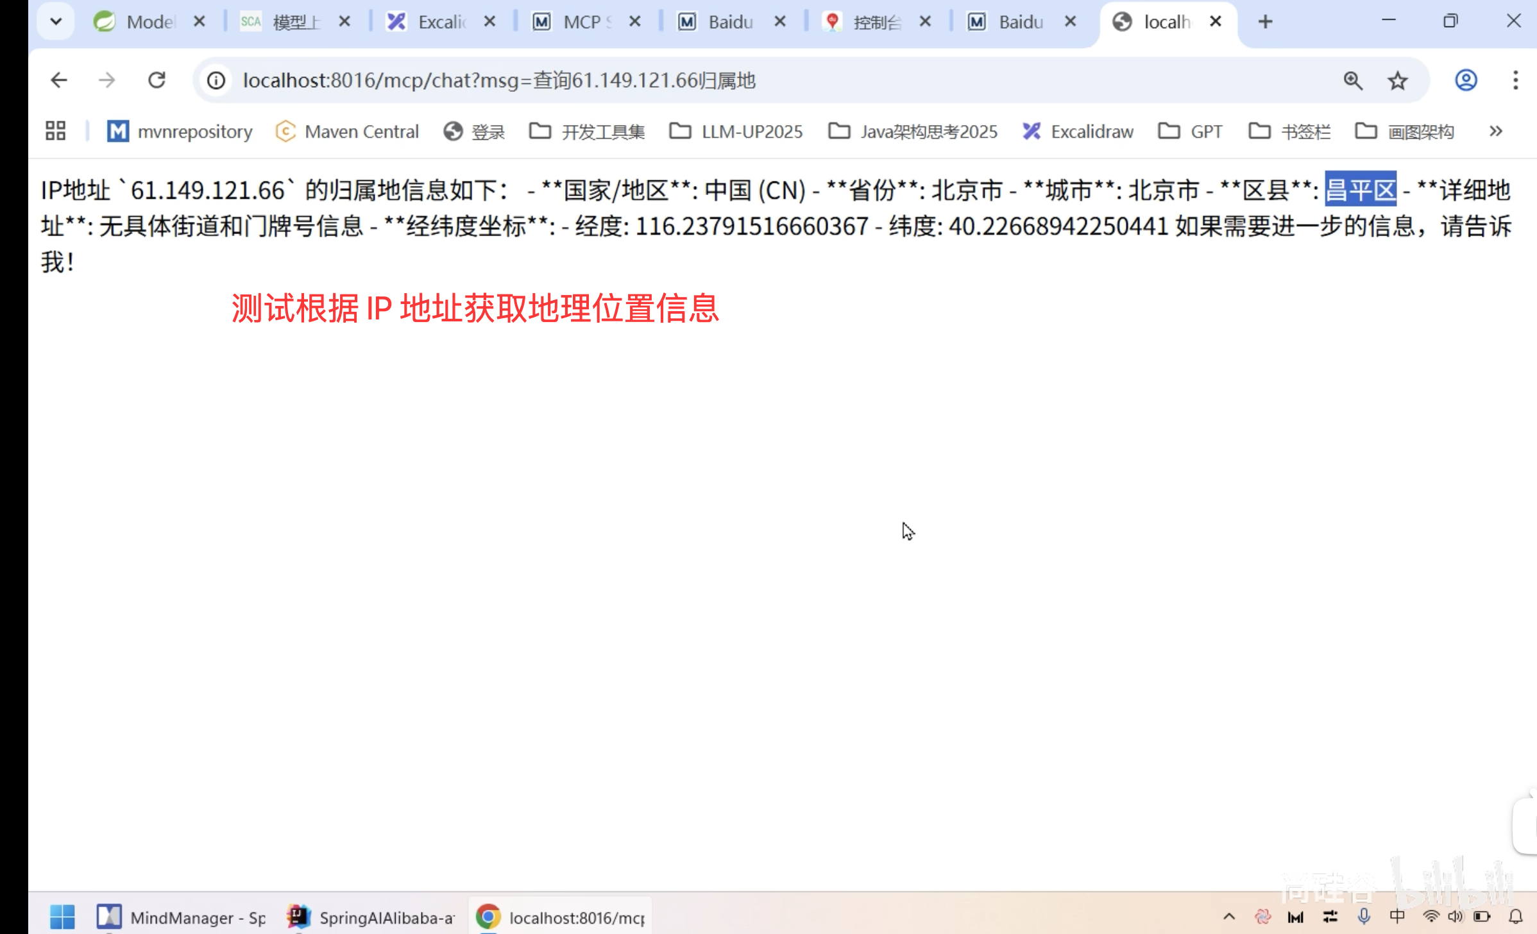
Task: Click the tab groups grid icon on bookmarks bar
Action: click(55, 130)
